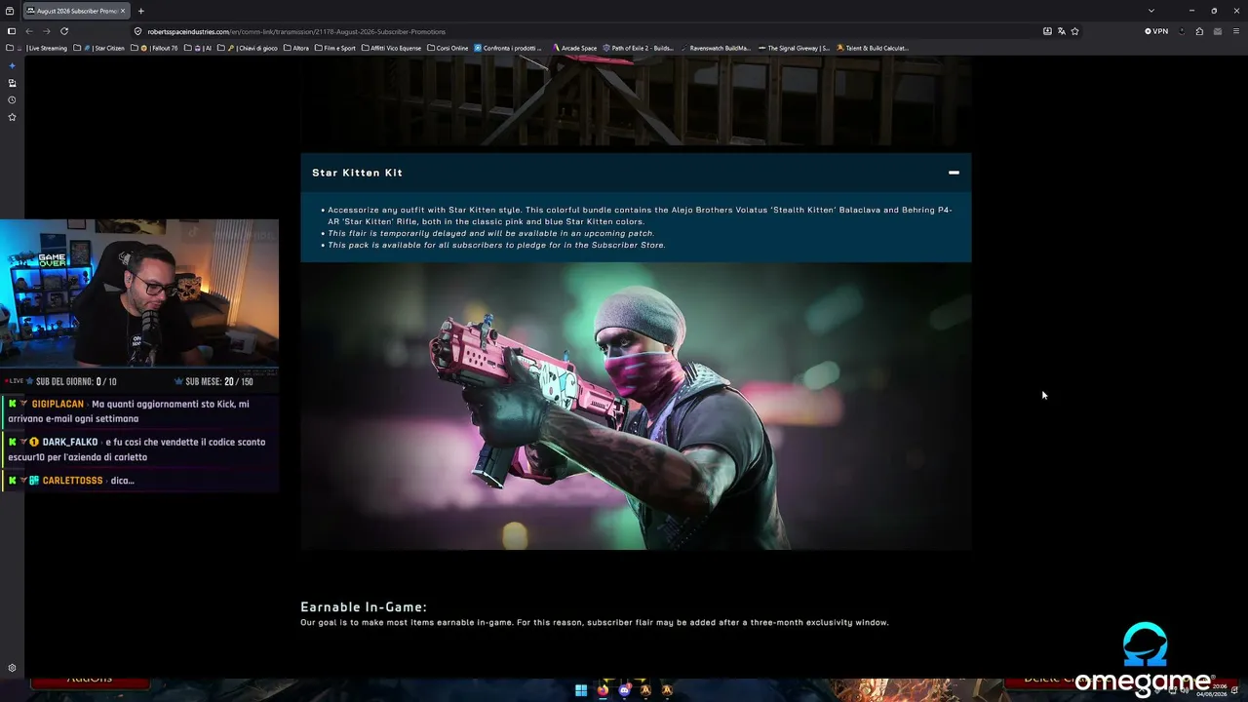Screen dimensions: 1248x702
Task: Open the Altora bookmark folder
Action: 295,48
